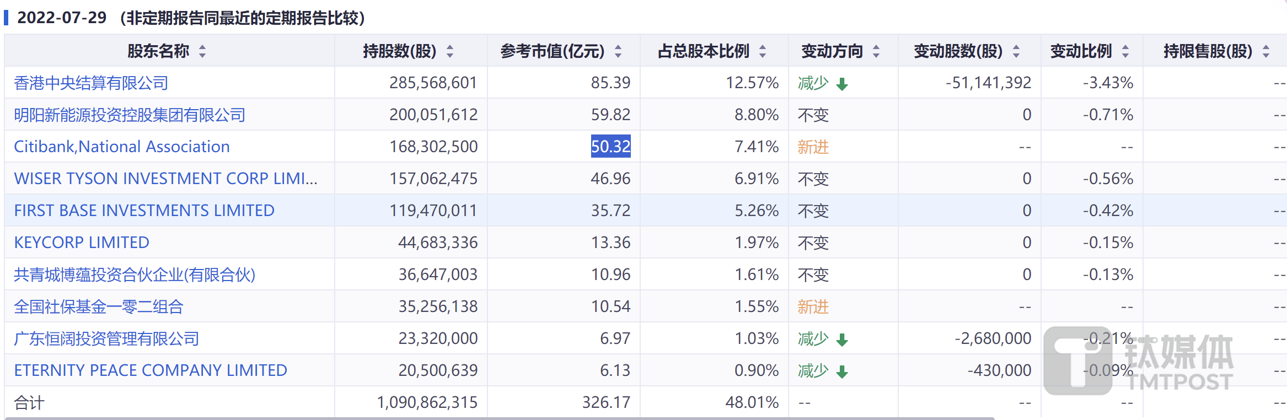1287x420 pixels.
Task: Select FIRST BASE INVESTMENTS LIMITED link
Action: coord(144,211)
